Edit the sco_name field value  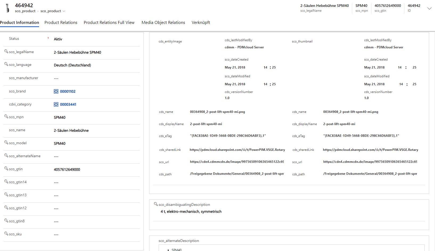[96, 130]
